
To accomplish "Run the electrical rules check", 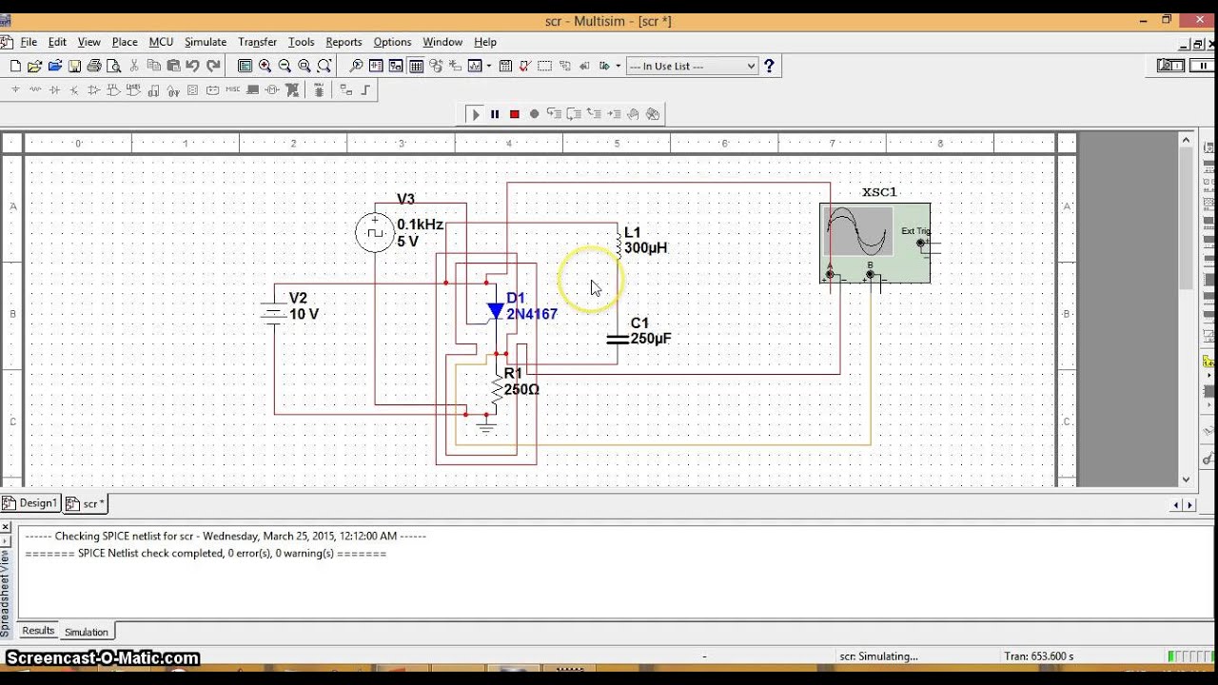I will coord(525,66).
